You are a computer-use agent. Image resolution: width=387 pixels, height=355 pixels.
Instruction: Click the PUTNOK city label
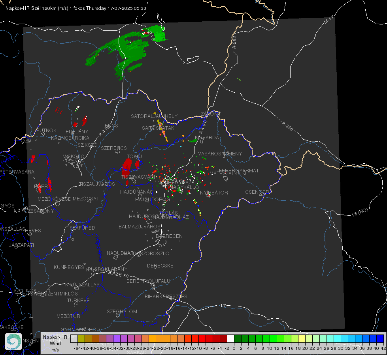coord(46,130)
